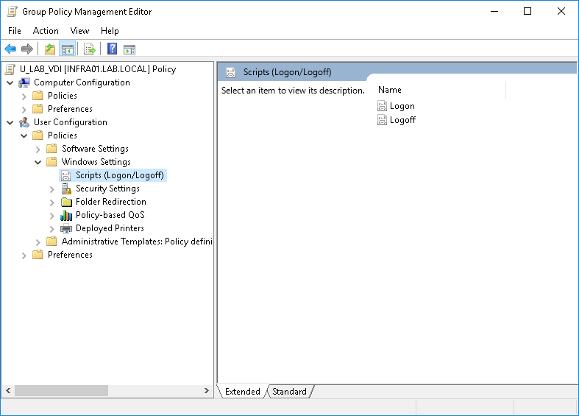Select the Policy-based QoS node

coord(110,215)
